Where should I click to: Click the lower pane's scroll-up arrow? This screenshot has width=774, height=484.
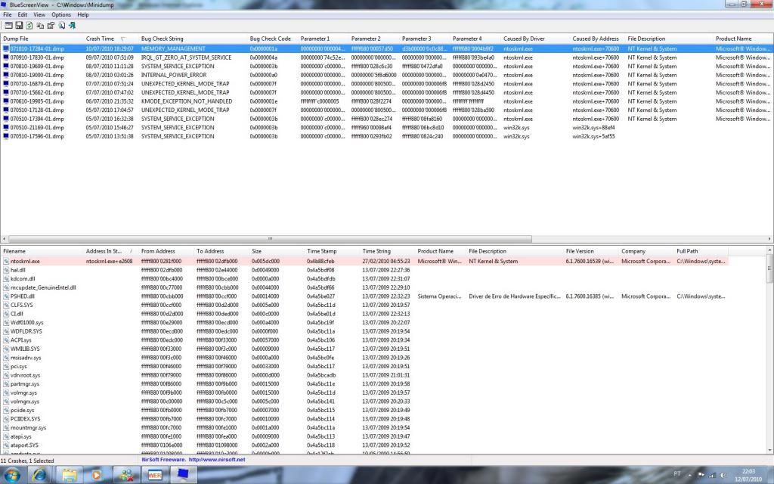click(x=769, y=250)
